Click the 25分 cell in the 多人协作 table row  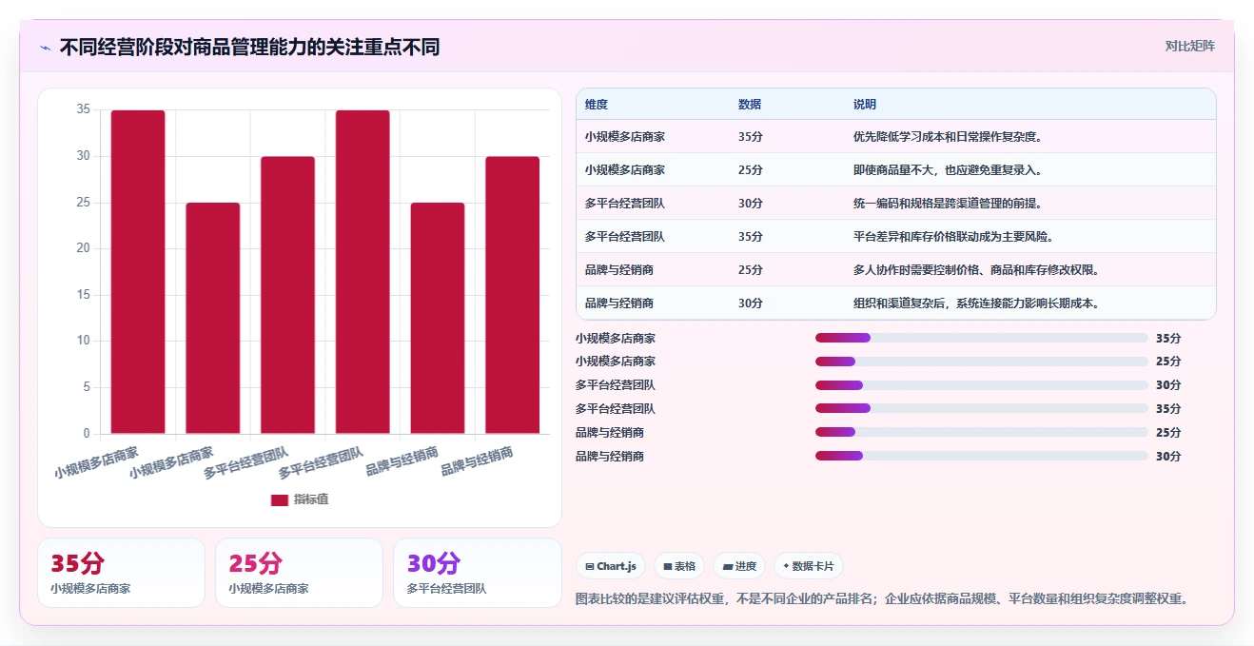(751, 270)
